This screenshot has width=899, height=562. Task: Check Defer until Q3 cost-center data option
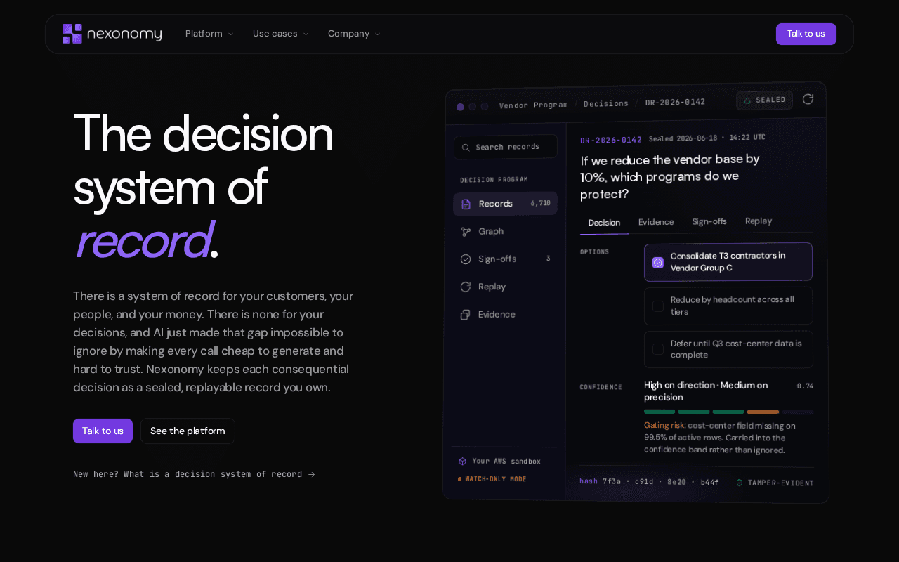pos(658,349)
